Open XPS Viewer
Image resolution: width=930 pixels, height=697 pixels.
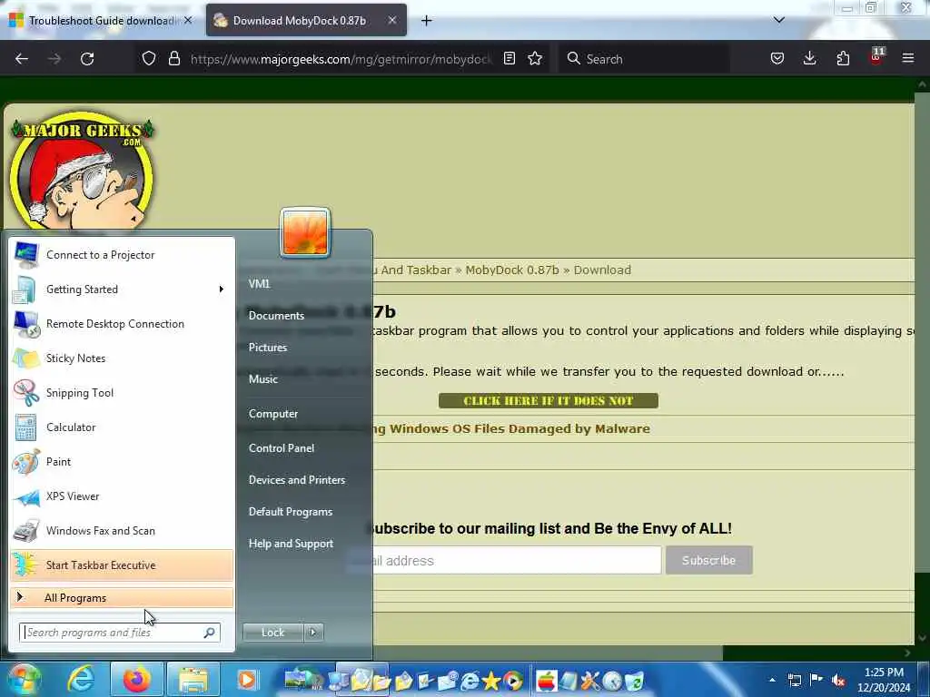click(122, 496)
